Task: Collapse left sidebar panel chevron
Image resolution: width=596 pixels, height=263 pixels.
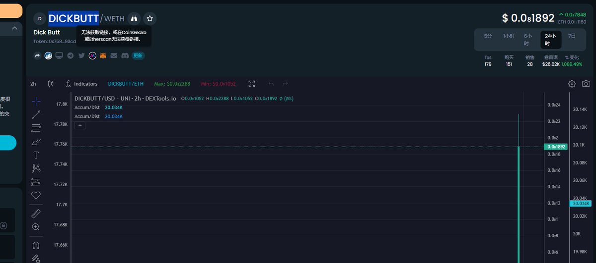Action: pyautogui.click(x=14, y=28)
